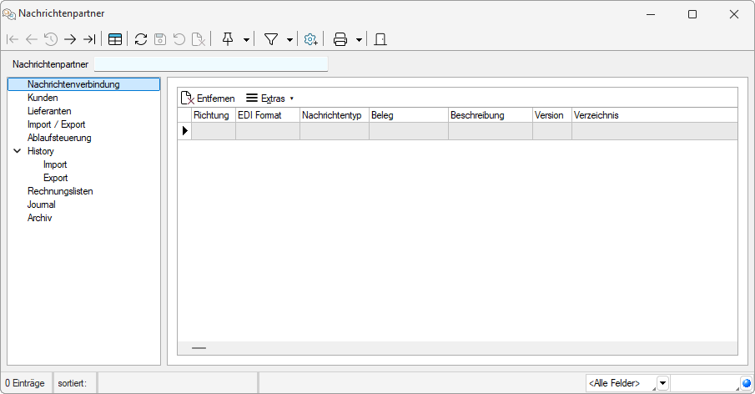Click the exit door icon
755x394 pixels.
point(380,39)
